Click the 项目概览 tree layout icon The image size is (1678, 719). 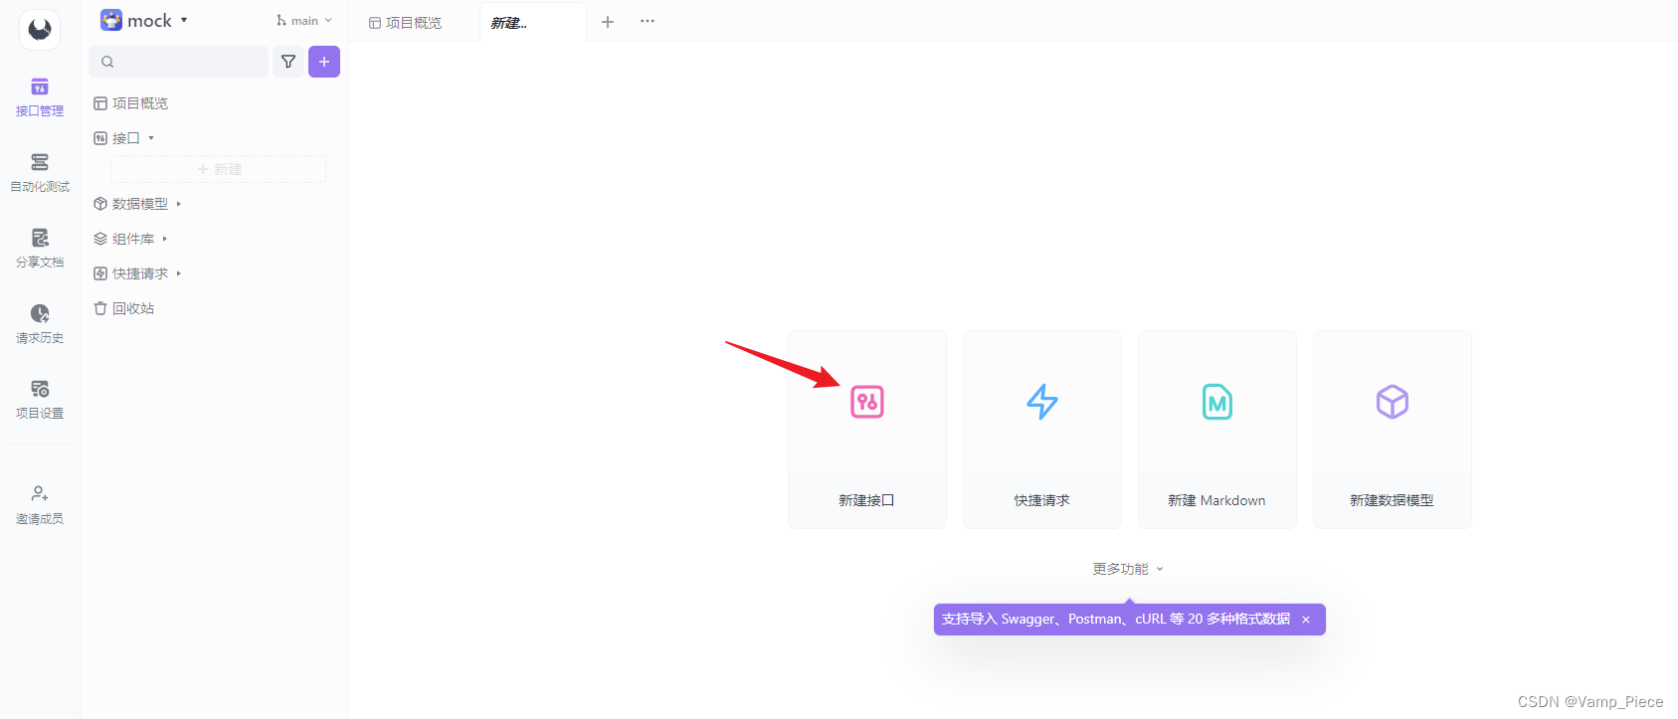tap(100, 103)
